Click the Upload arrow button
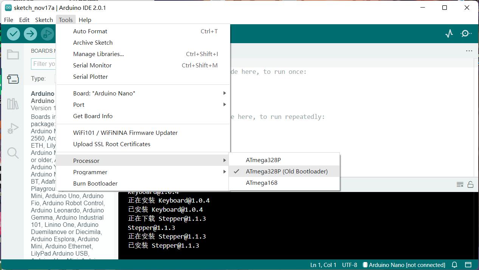Screen dimensions: 479x270 [30, 34]
